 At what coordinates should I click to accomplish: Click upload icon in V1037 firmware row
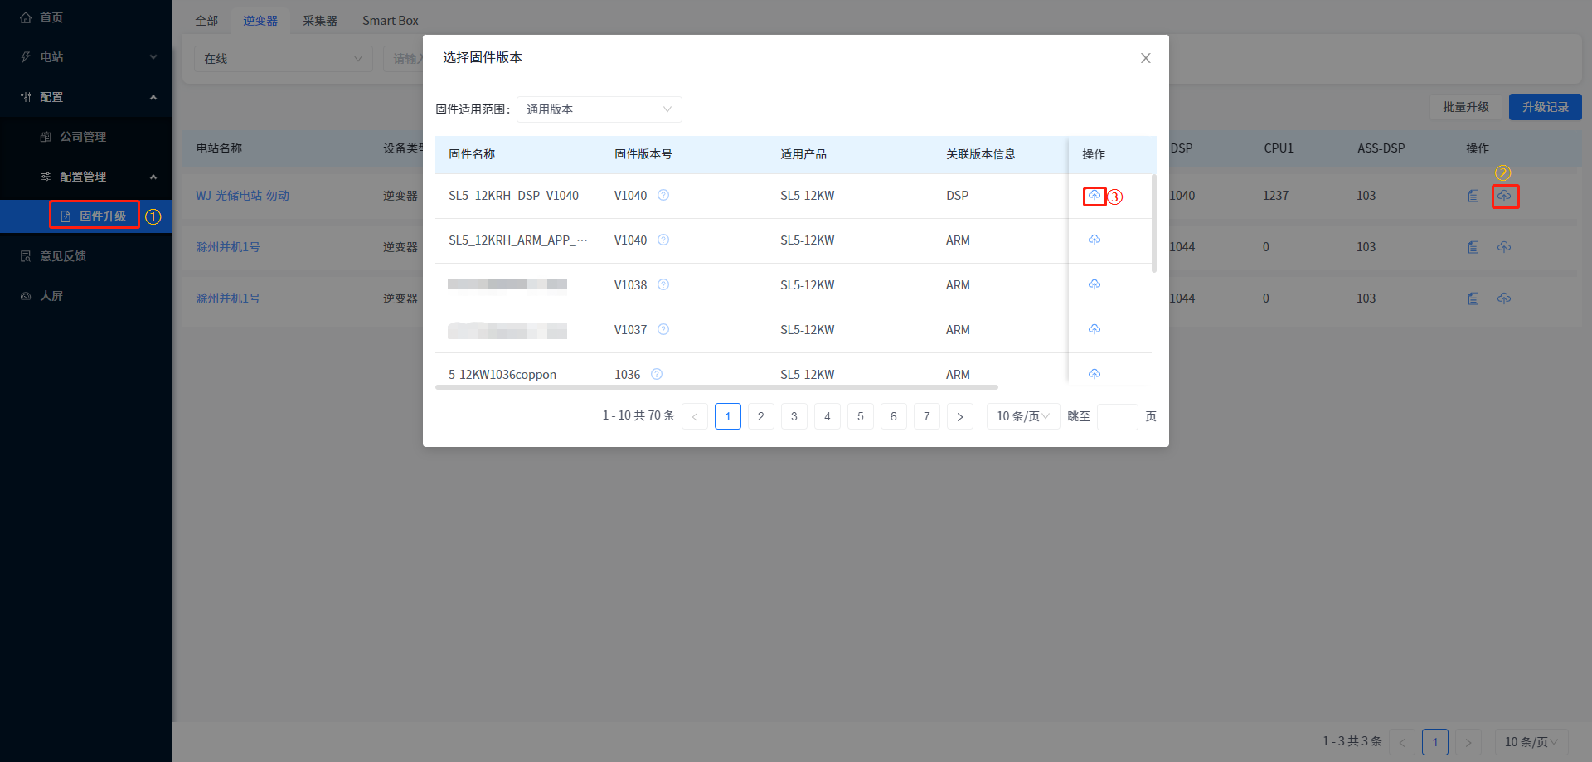(x=1094, y=330)
